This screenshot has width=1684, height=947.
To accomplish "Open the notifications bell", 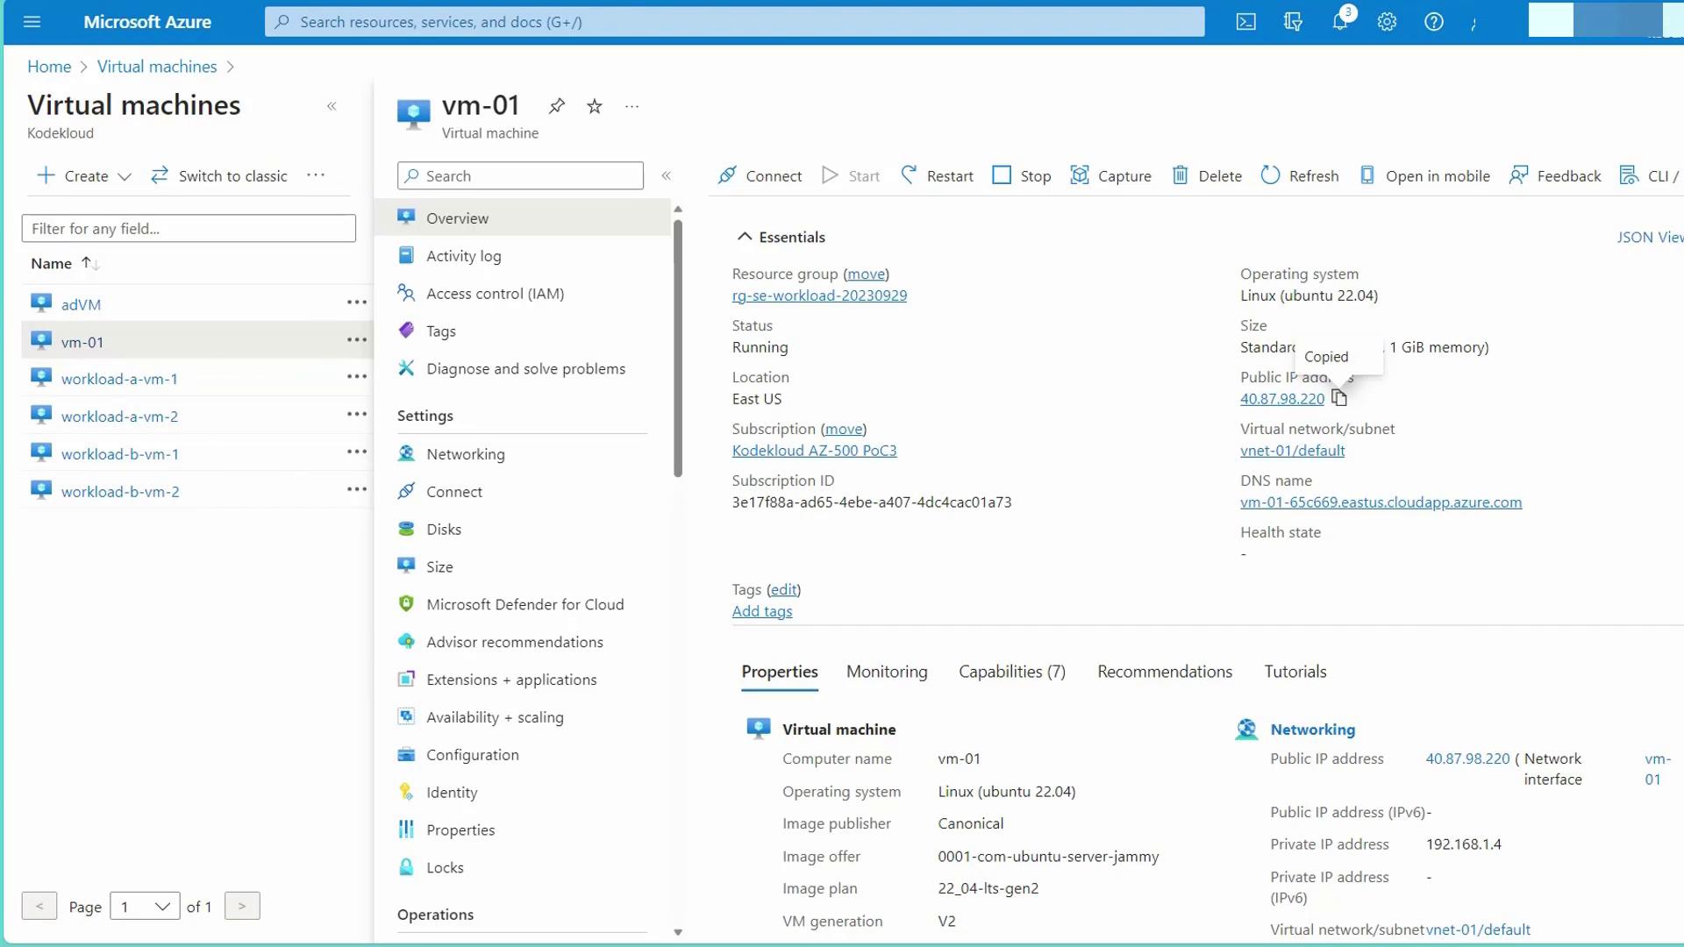I will (x=1339, y=22).
